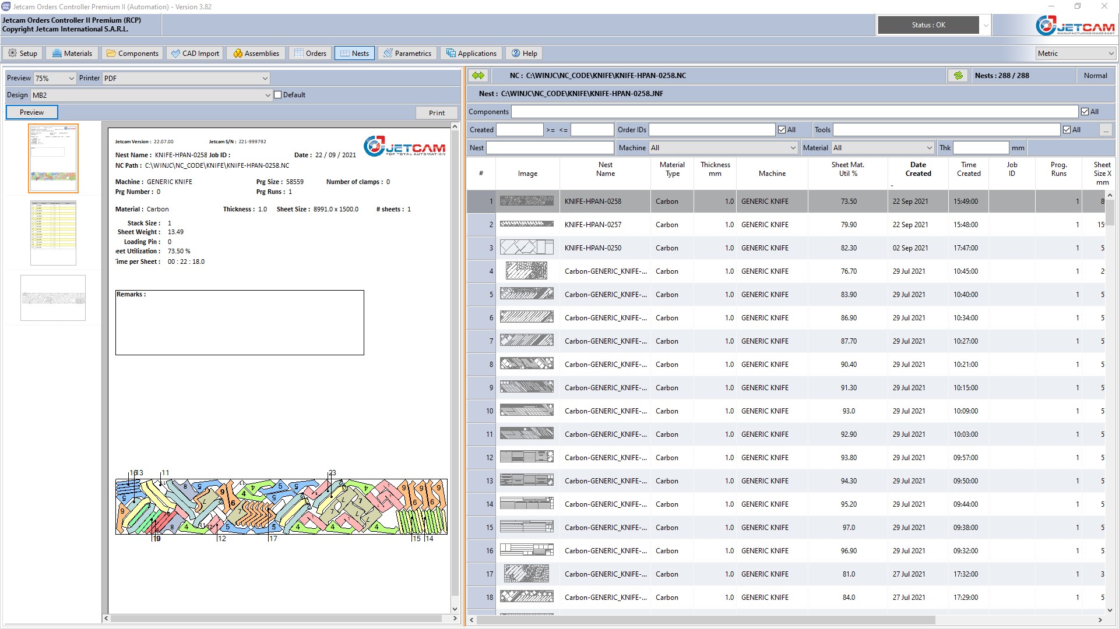
Task: Click the Print button
Action: click(437, 113)
